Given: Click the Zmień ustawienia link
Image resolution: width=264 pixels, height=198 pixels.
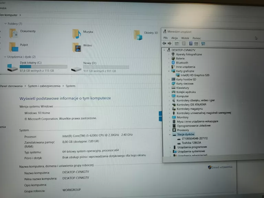Looking at the screenshot, I should pyautogui.click(x=222, y=167).
